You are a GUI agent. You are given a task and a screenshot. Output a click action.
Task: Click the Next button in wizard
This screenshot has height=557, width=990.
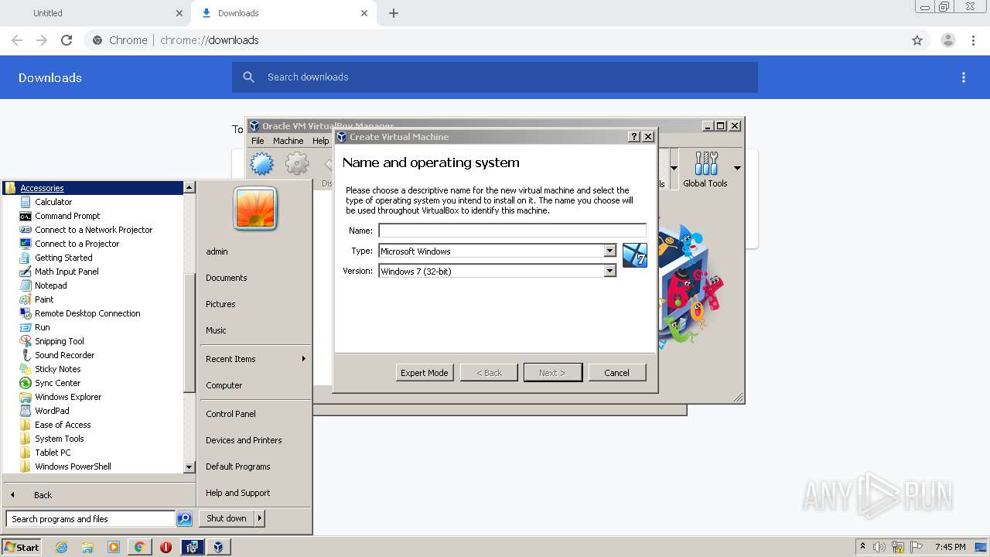552,372
